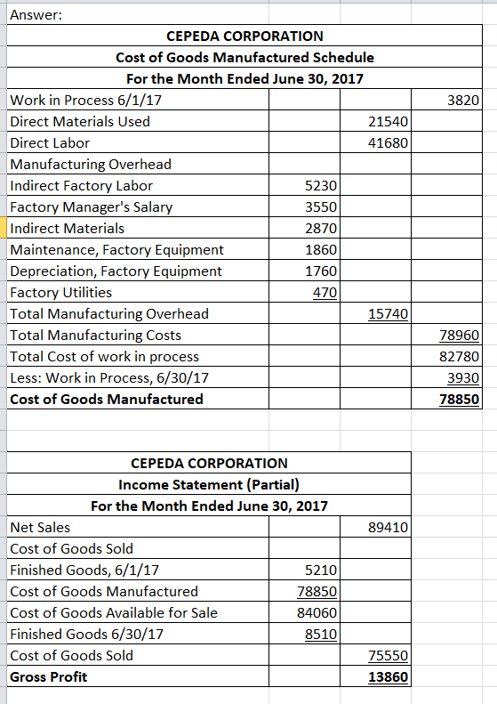
Task: Click the second table's CEPEDA CORPORATION title
Action: tap(209, 463)
